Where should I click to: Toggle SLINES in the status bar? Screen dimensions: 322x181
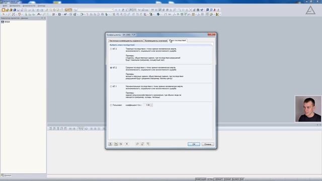[x=236, y=179]
